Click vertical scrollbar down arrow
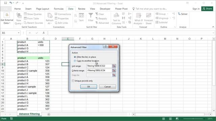The height and width of the screenshot is (121, 216). (214, 111)
